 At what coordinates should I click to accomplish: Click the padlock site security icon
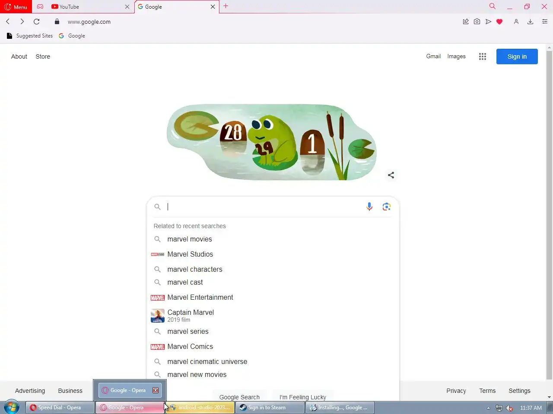coord(57,22)
